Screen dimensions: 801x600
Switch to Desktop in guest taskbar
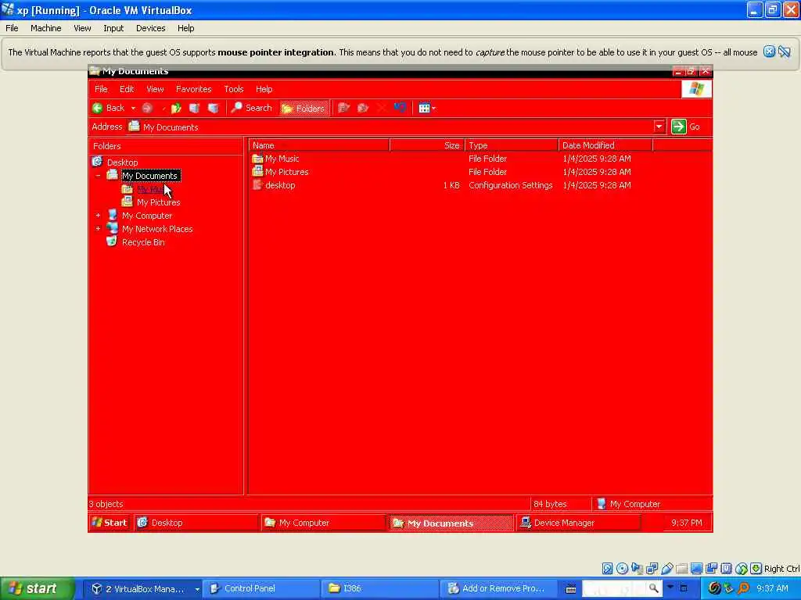[x=196, y=523]
